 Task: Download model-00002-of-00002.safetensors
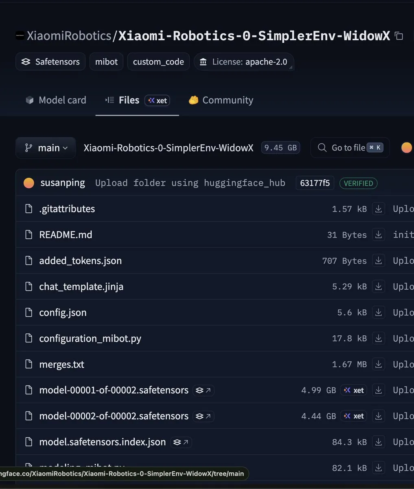coord(379,416)
